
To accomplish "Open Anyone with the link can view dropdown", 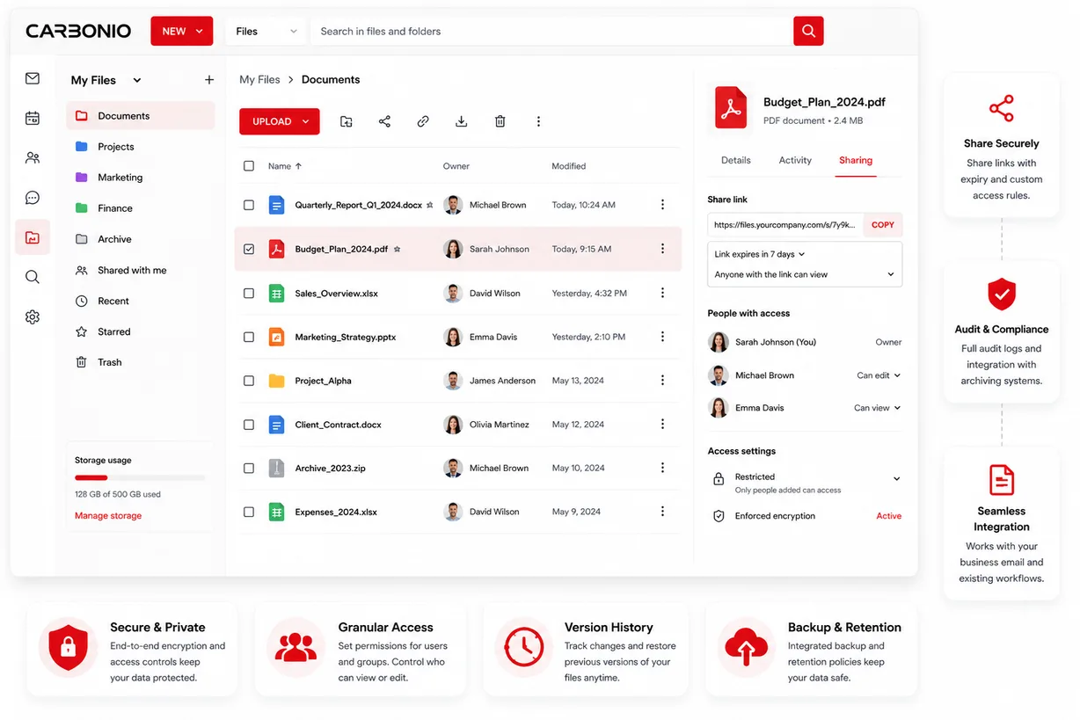I will tap(805, 274).
